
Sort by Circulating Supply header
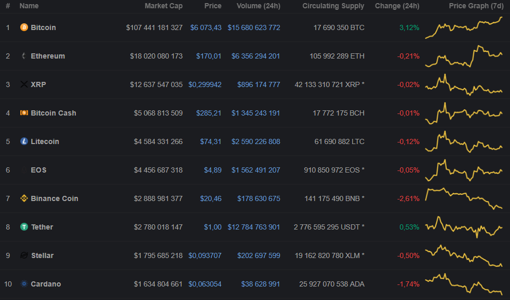click(333, 6)
